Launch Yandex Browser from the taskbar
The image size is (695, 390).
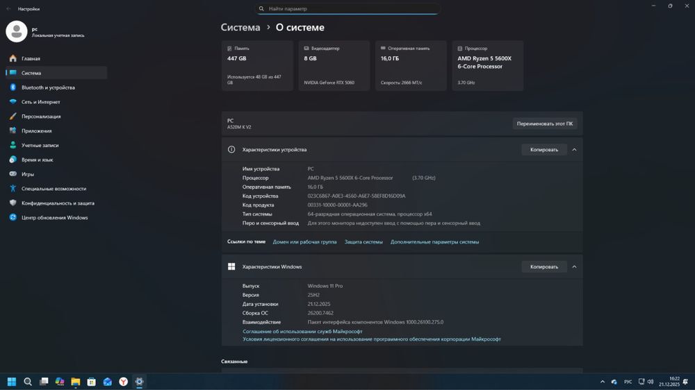click(x=123, y=382)
